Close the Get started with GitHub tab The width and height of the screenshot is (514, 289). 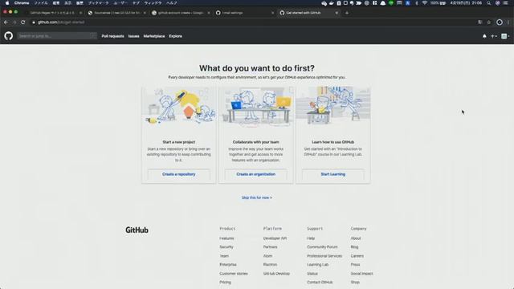[x=337, y=13]
